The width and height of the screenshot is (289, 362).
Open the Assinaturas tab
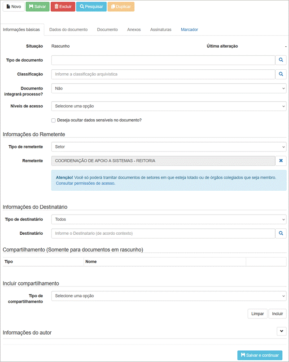pyautogui.click(x=161, y=30)
